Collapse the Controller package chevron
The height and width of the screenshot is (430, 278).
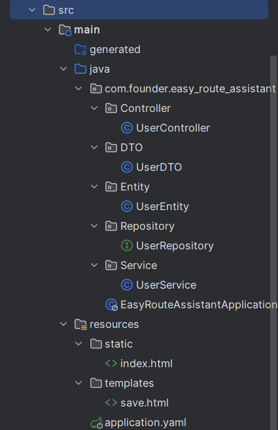[94, 108]
